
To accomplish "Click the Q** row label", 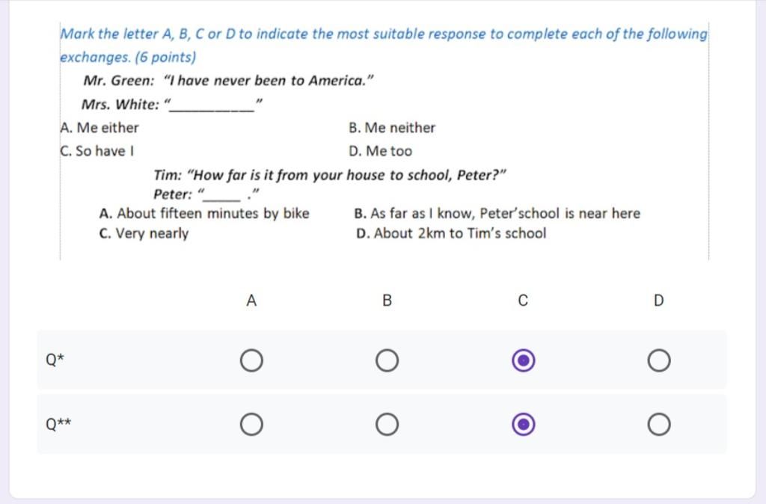I will tap(58, 424).
